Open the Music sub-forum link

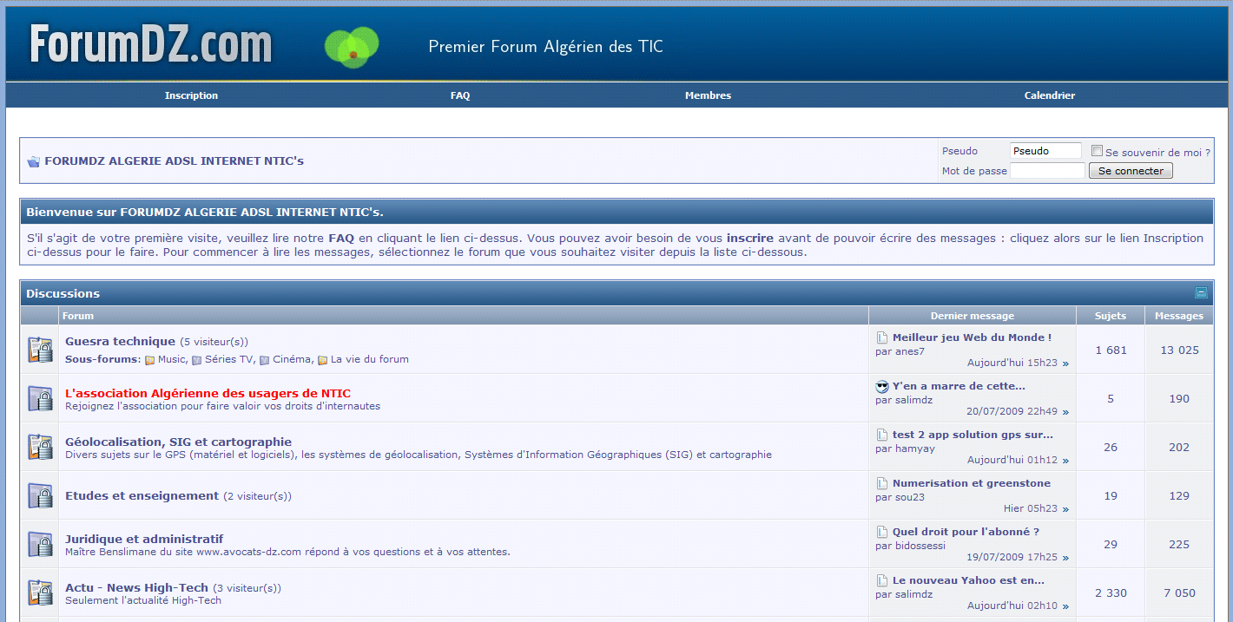(x=171, y=359)
